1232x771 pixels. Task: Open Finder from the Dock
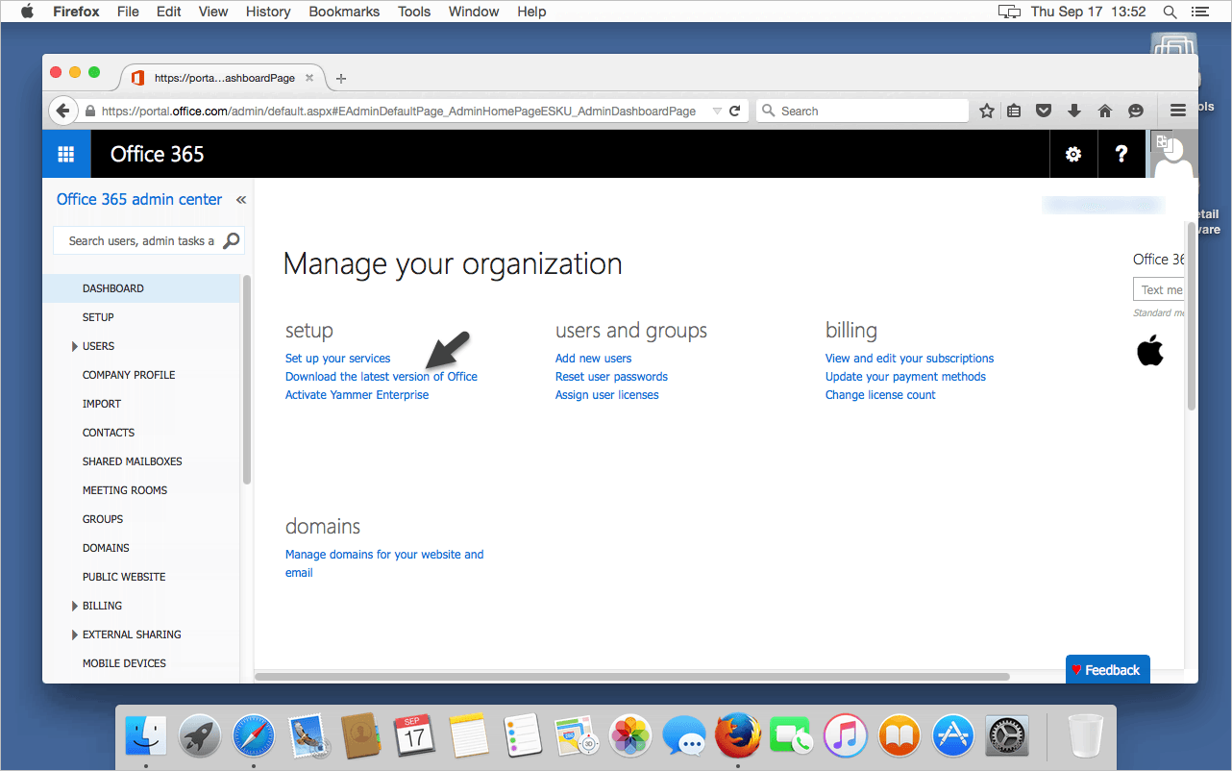147,737
